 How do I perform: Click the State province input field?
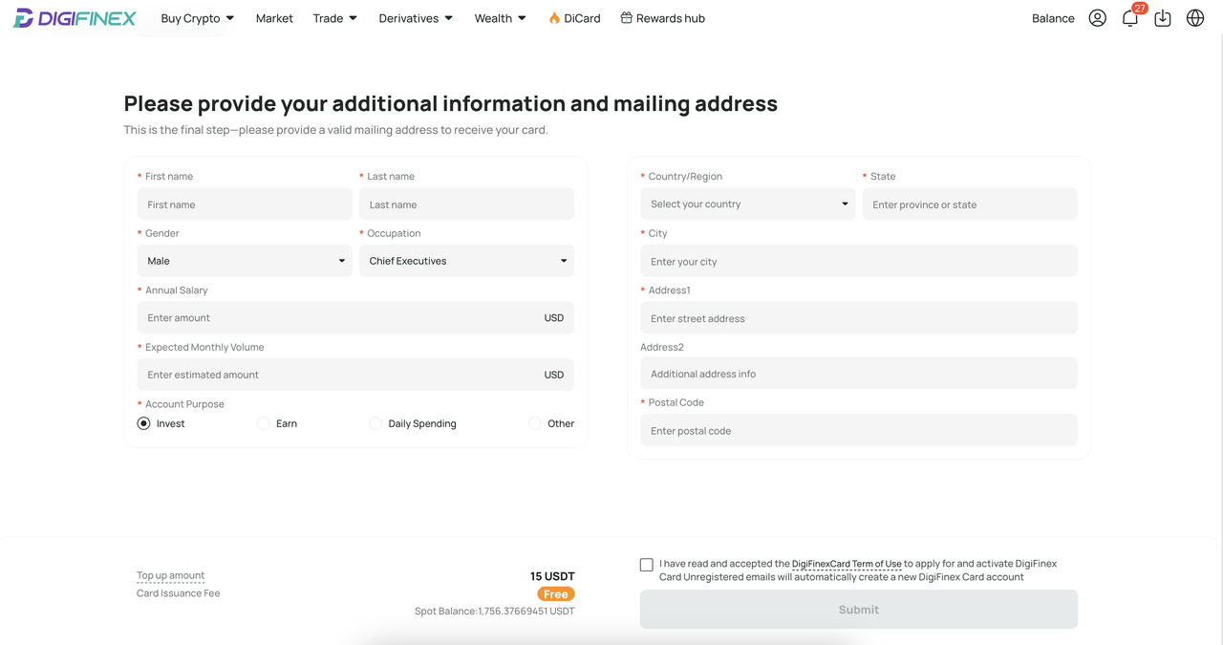[x=970, y=204]
